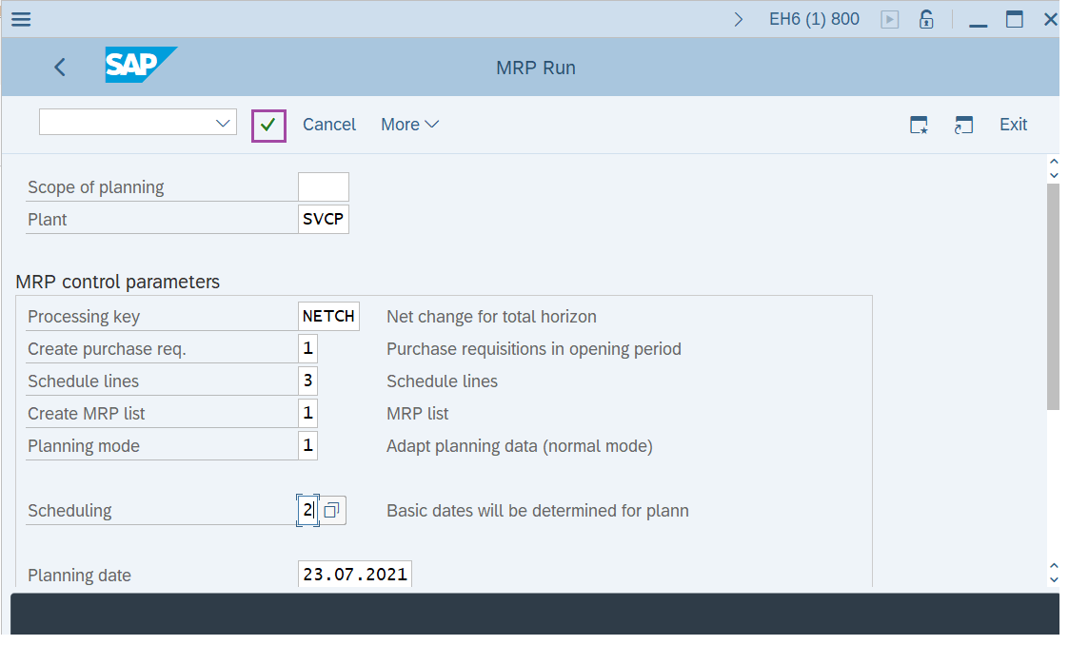Select the Plant field showing SVCP
The height and width of the screenshot is (645, 1069).
pos(323,218)
